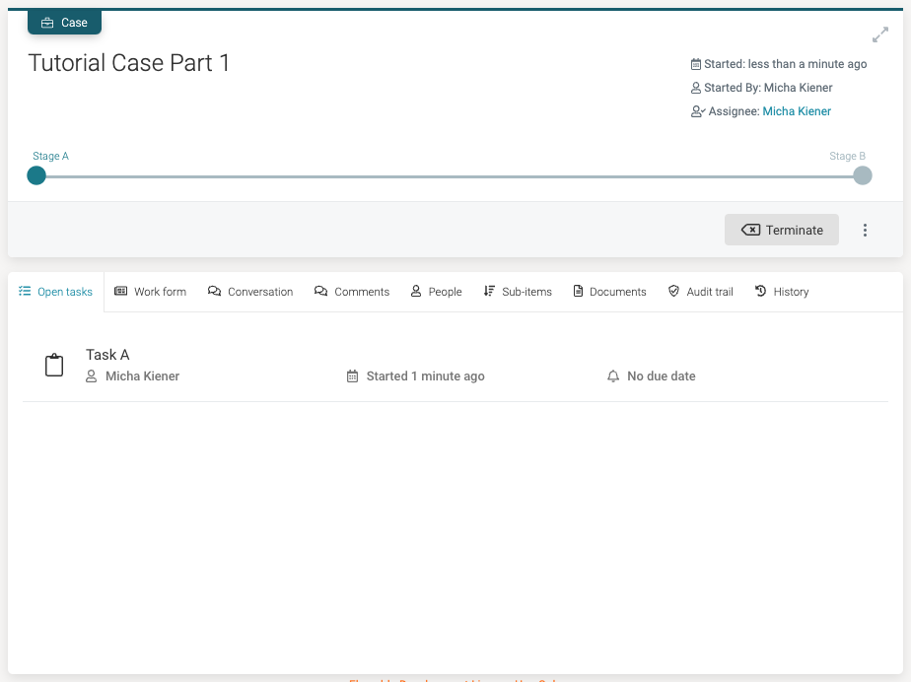Go to the People tab
The width and height of the screenshot is (911, 682).
[x=436, y=292]
